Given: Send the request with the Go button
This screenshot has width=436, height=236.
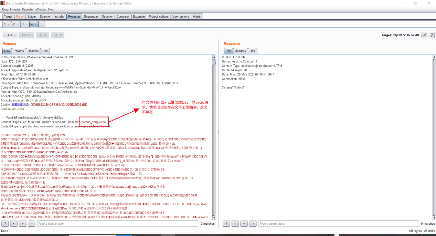Looking at the screenshot, I should click(10, 35).
